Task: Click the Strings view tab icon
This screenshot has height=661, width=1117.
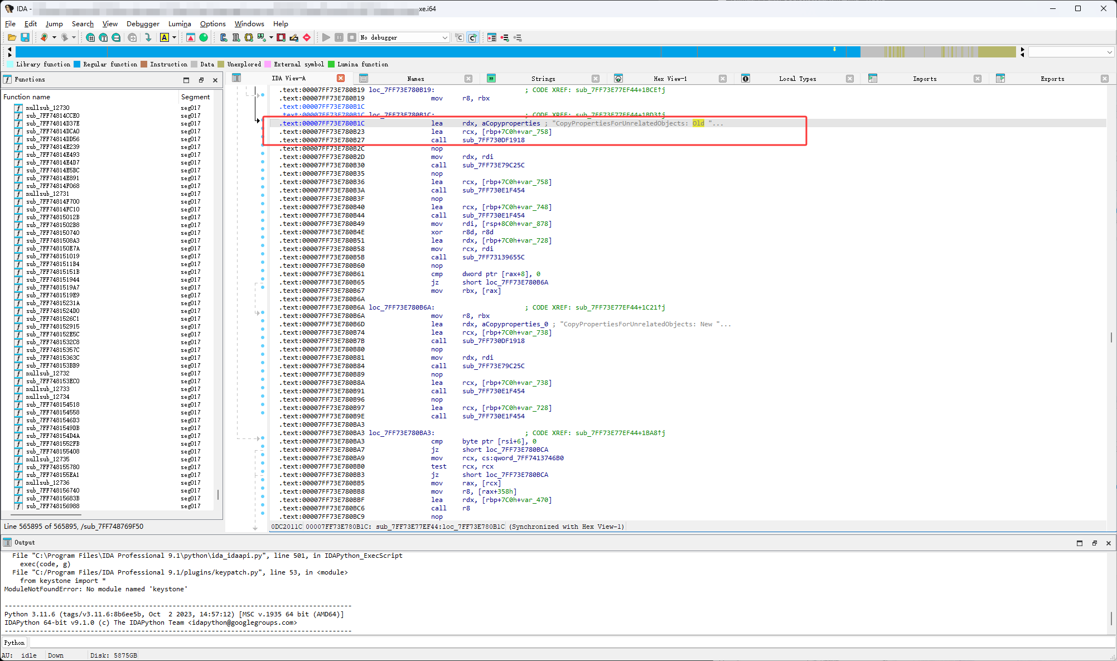Action: point(491,79)
